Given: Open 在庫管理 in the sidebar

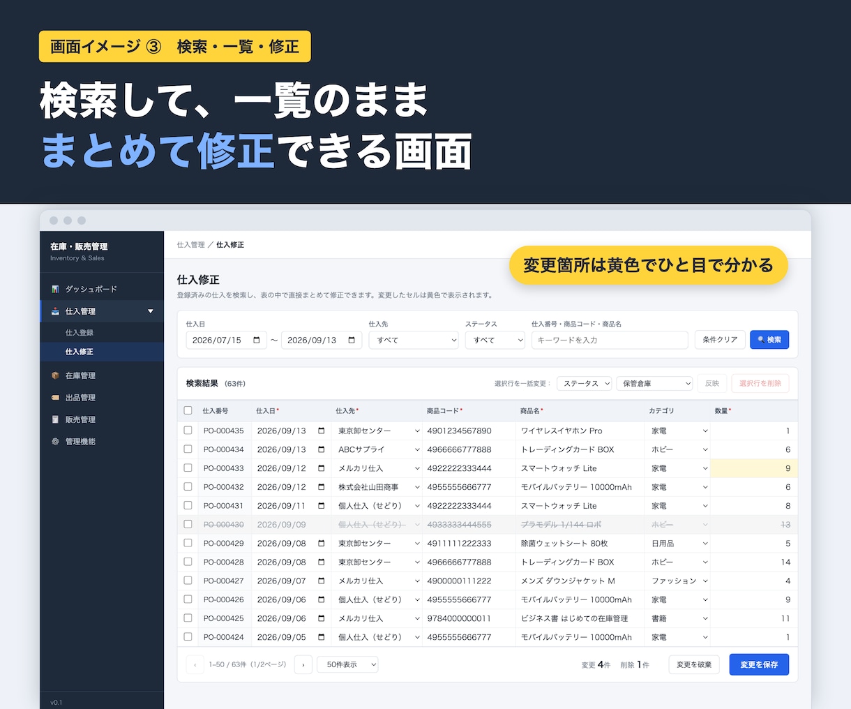Looking at the screenshot, I should pos(80,375).
